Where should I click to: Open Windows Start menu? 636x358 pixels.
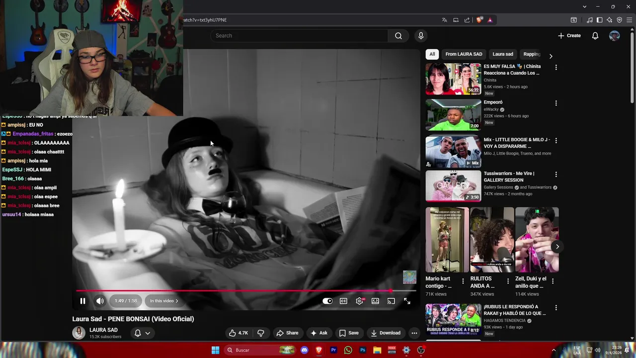click(x=216, y=350)
